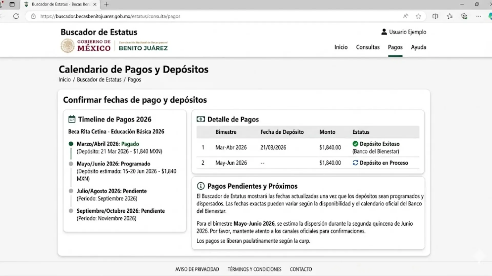Click the money icon beside Detalle de Pagos
Screen dimensions: 492x276
201,119
